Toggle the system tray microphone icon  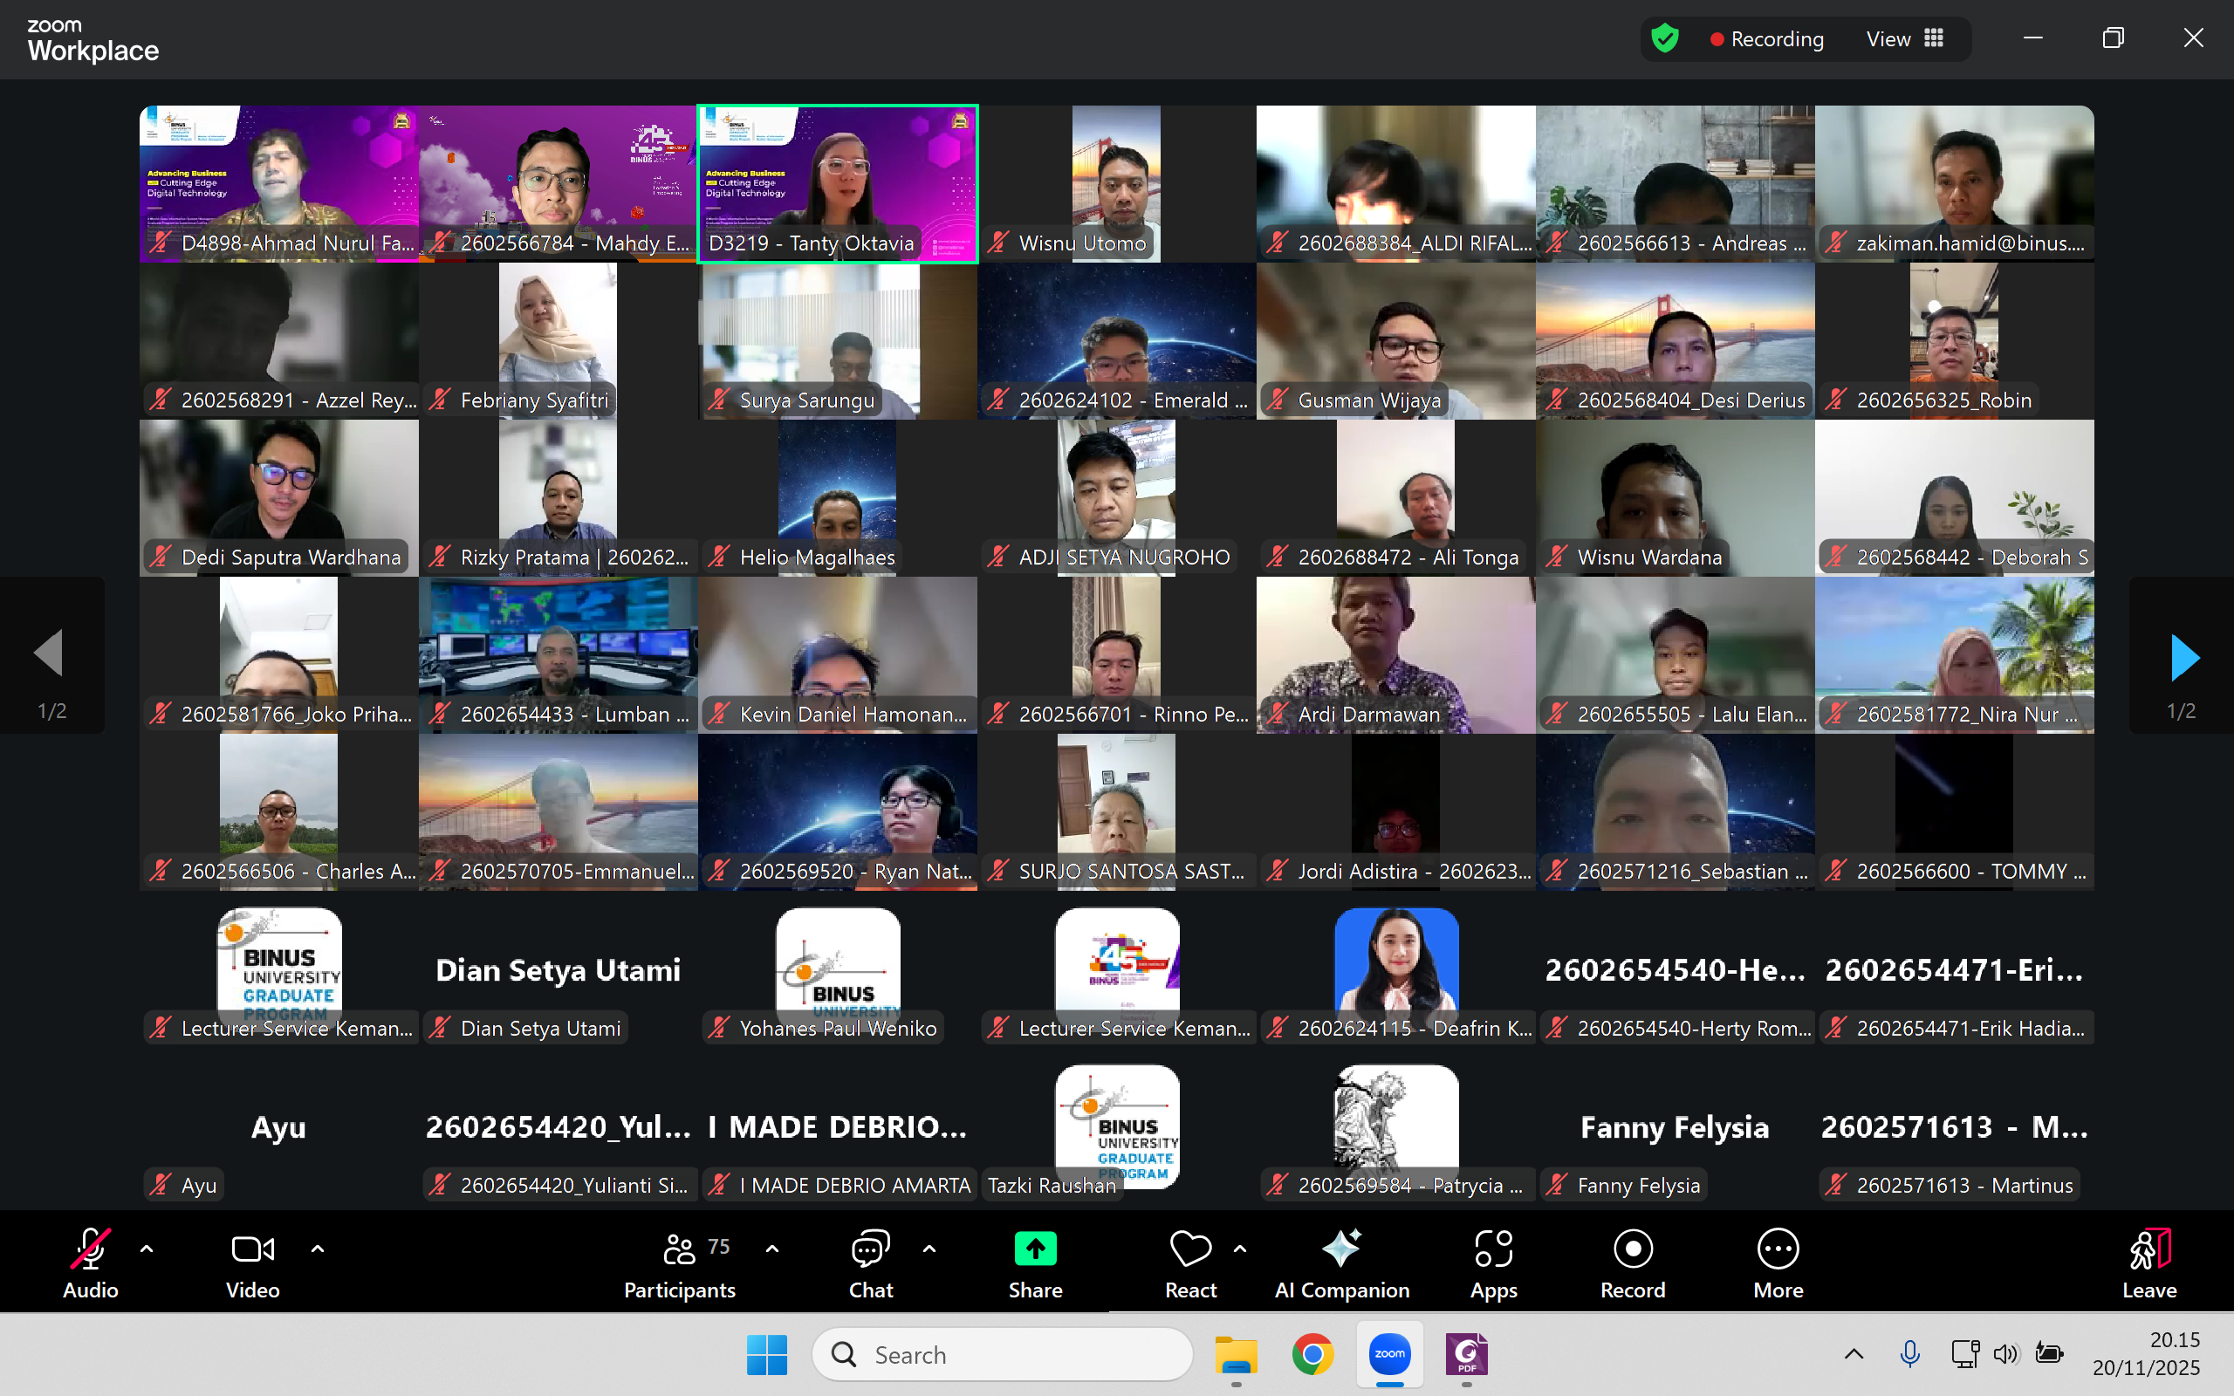[x=1910, y=1353]
